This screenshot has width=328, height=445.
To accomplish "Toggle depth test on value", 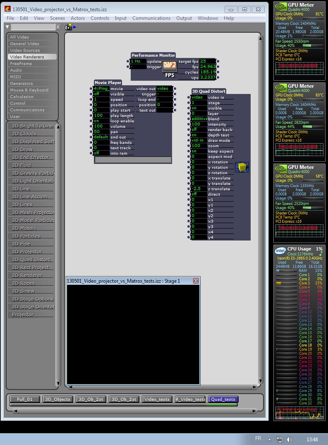I will click(x=199, y=135).
